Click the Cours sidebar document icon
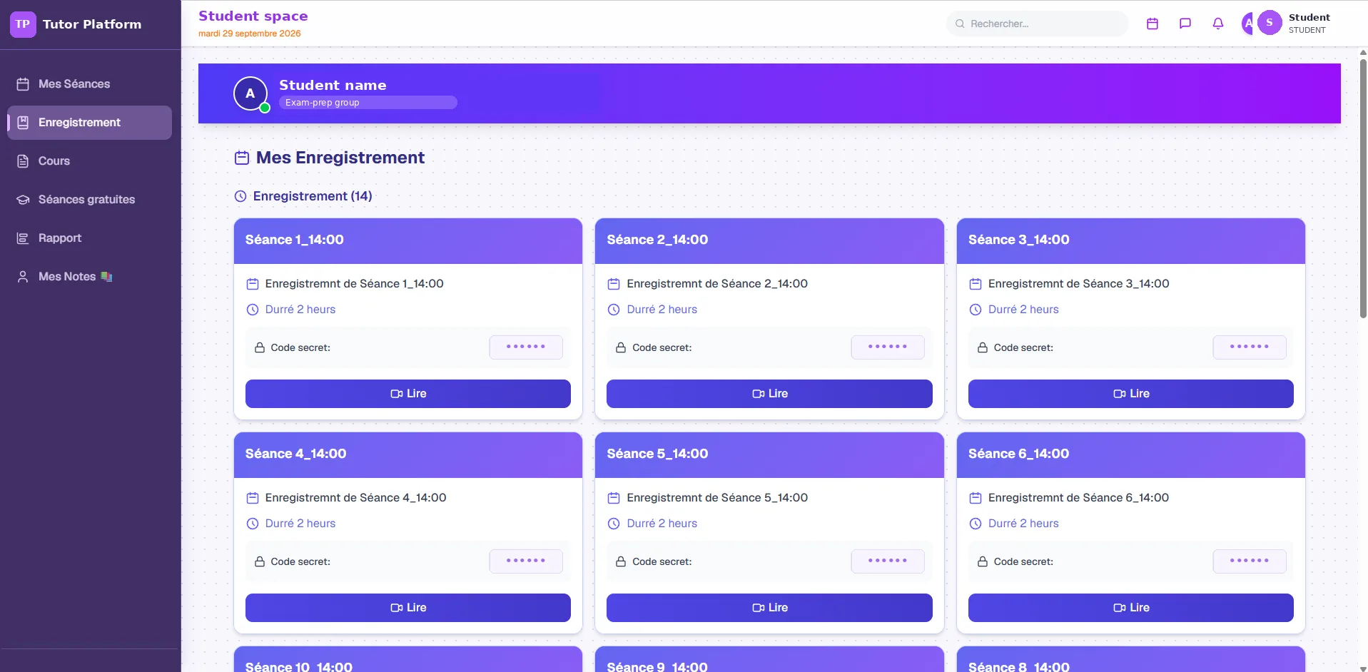Screen dimensions: 1368x672 [x=23, y=161]
